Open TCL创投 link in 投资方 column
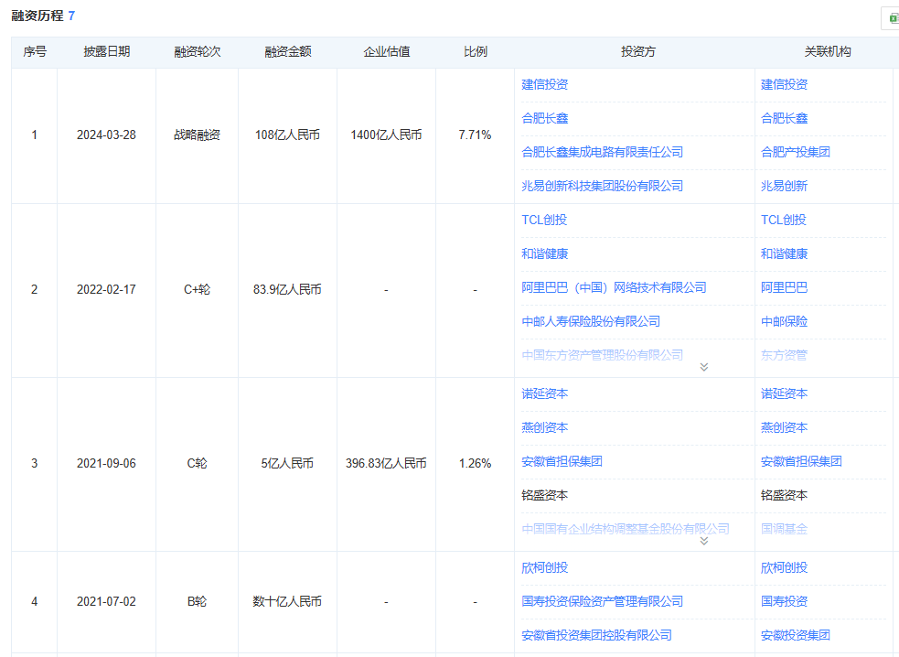This screenshot has height=657, width=899. point(544,220)
